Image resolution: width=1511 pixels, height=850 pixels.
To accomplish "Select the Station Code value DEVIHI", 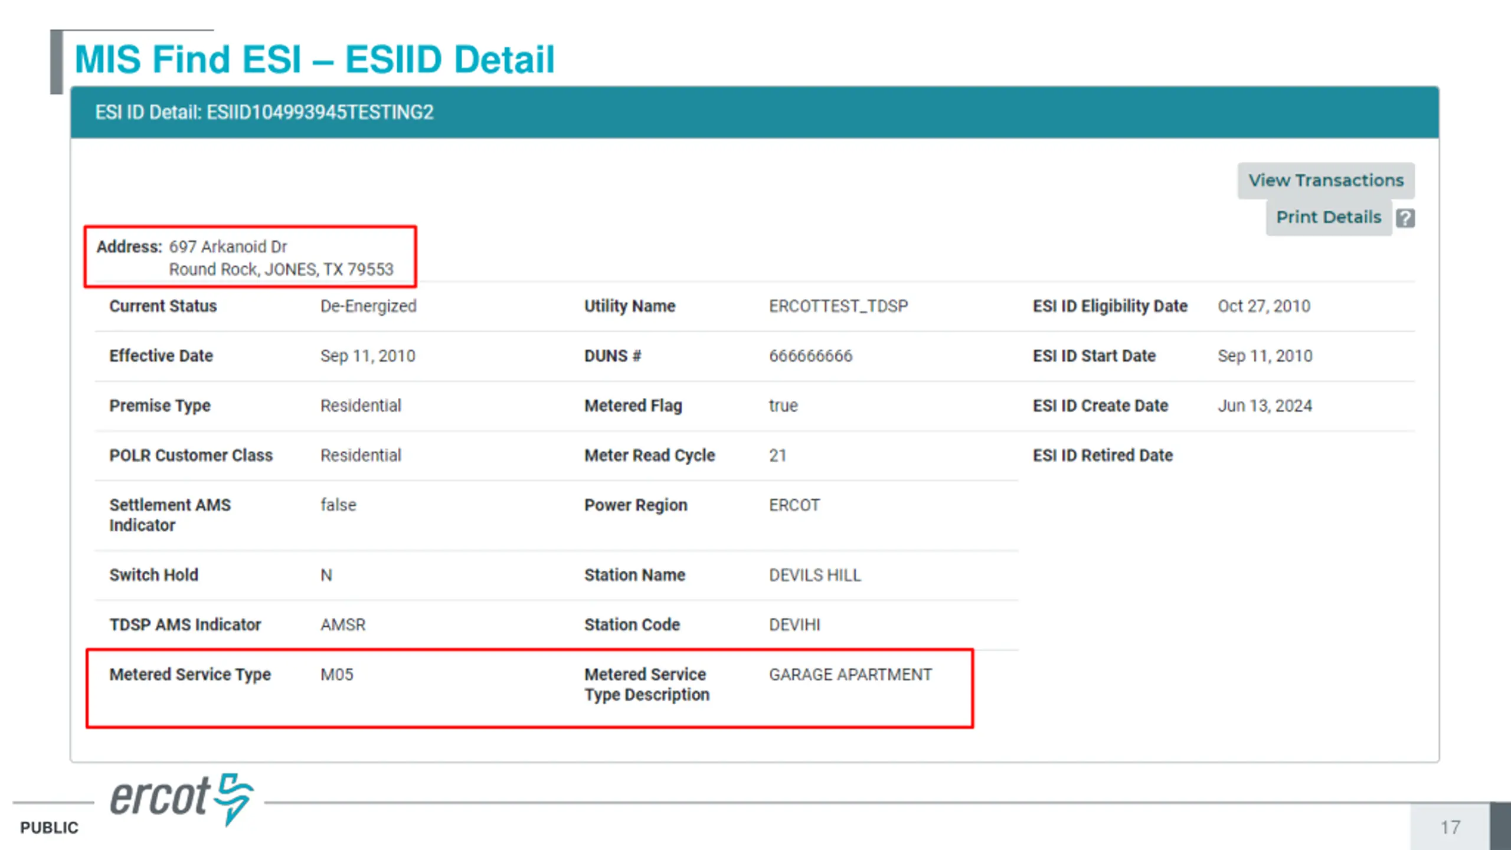I will click(x=794, y=625).
